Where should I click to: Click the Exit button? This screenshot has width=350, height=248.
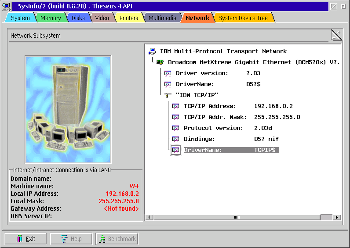pyautogui.click(x=26, y=239)
